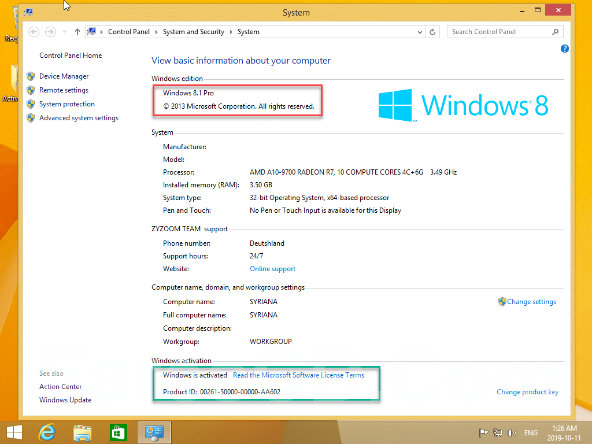592x444 pixels.
Task: Open Action Center under See also
Action: pyautogui.click(x=60, y=387)
